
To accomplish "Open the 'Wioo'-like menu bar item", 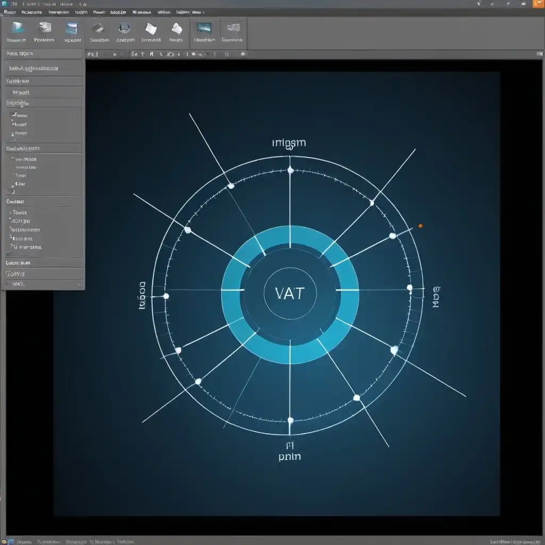I will tap(164, 12).
